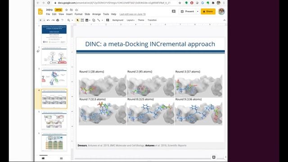Open the Explore button at bottom right

pos(214,157)
